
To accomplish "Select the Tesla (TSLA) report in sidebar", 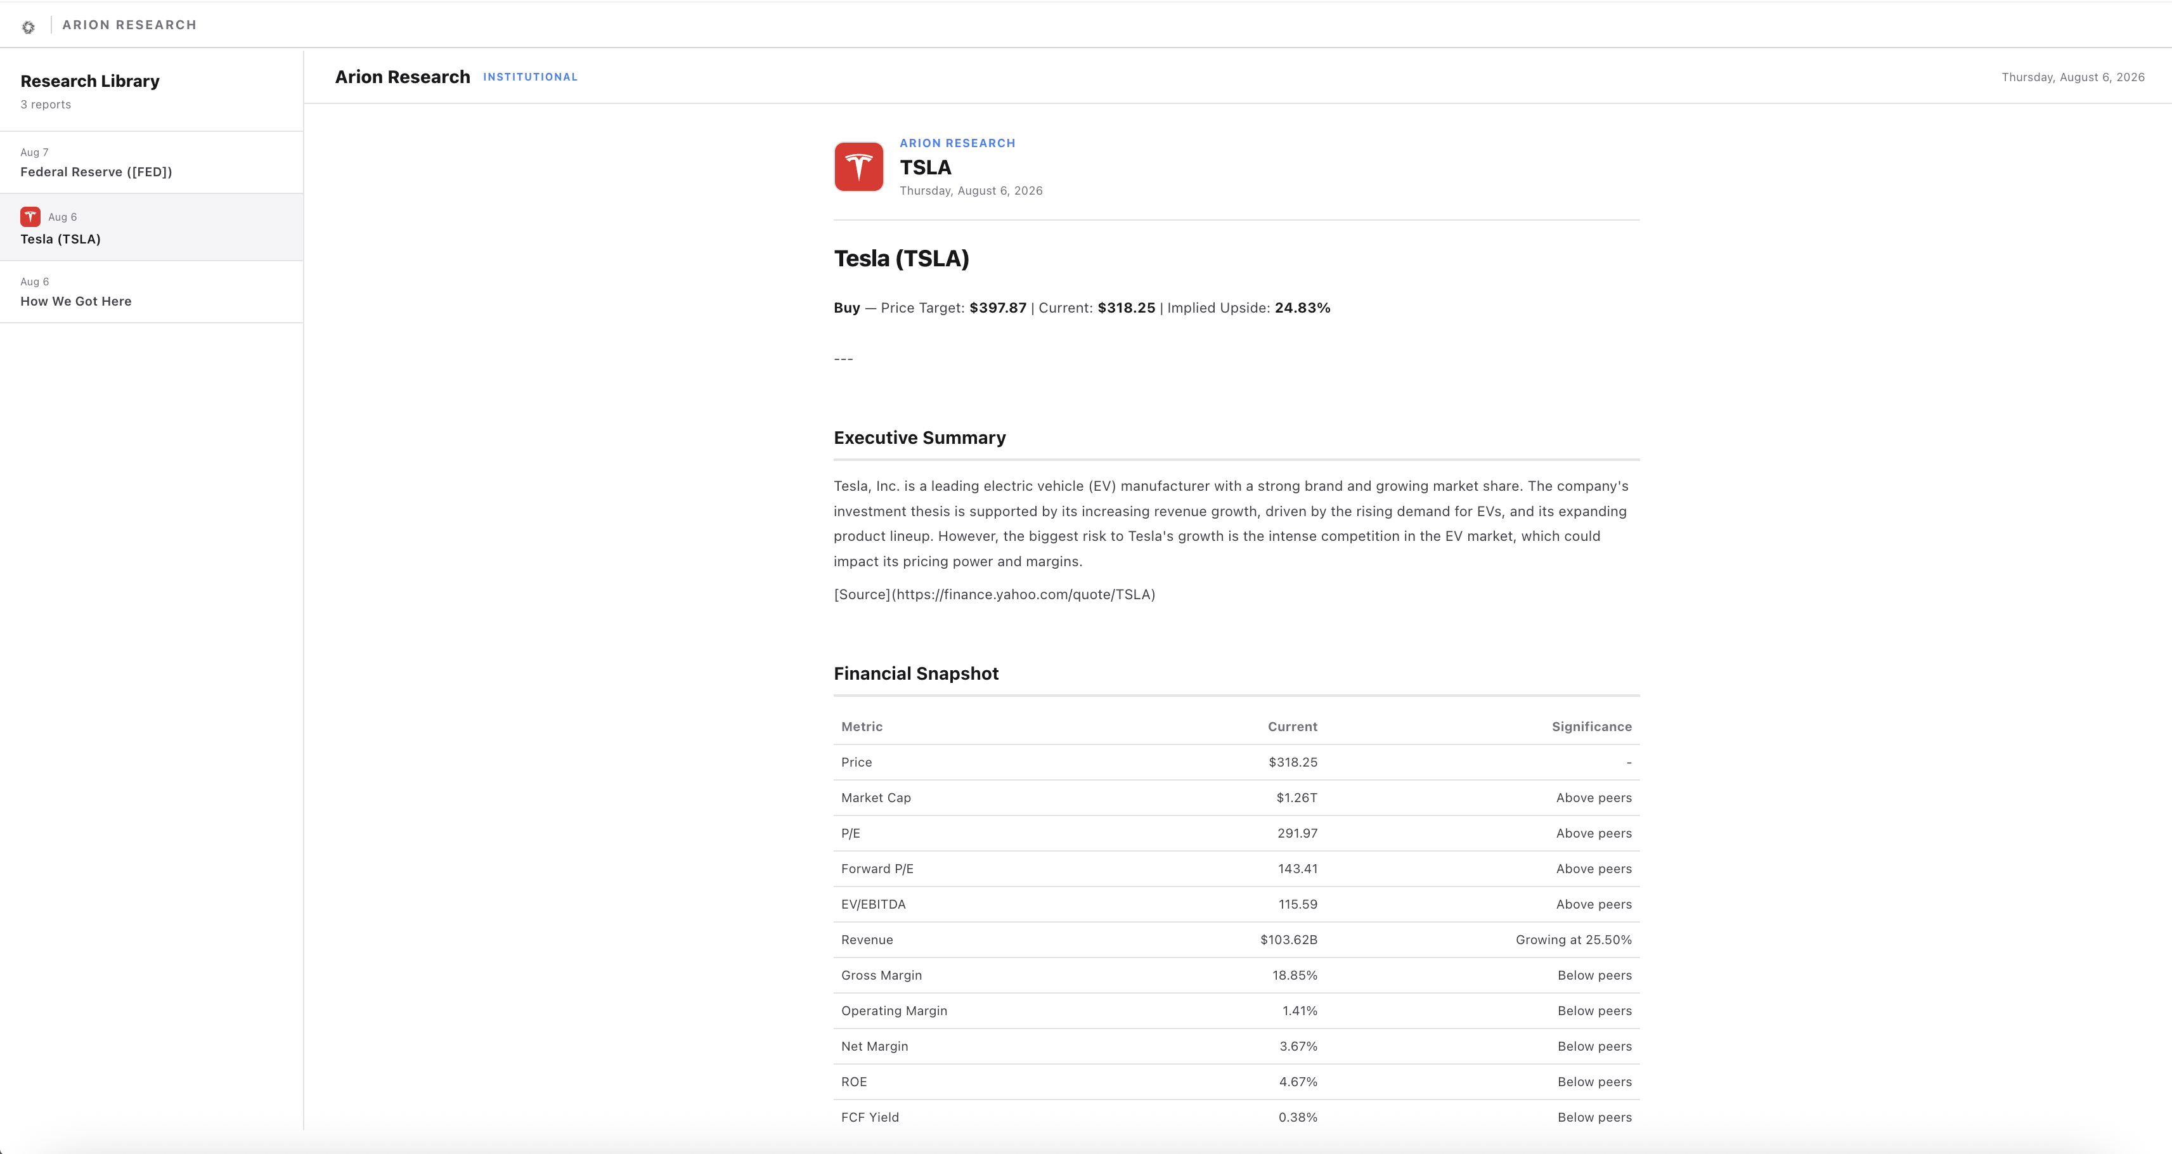I will [152, 228].
